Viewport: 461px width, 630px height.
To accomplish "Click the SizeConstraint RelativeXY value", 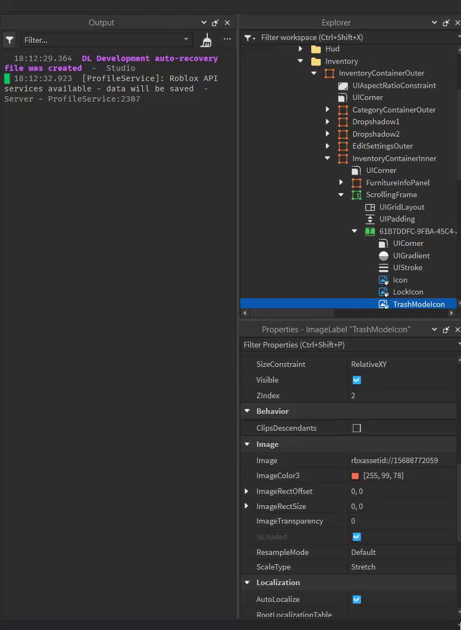I will click(403, 364).
